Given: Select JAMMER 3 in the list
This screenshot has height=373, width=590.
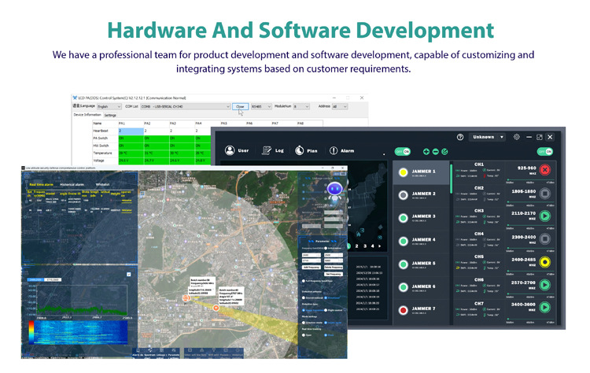Looking at the screenshot, I should point(422,216).
